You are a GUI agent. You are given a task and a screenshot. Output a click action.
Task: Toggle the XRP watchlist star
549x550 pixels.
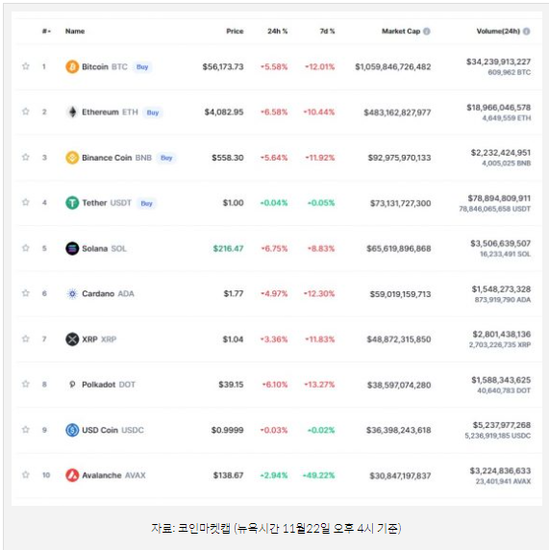[26, 338]
